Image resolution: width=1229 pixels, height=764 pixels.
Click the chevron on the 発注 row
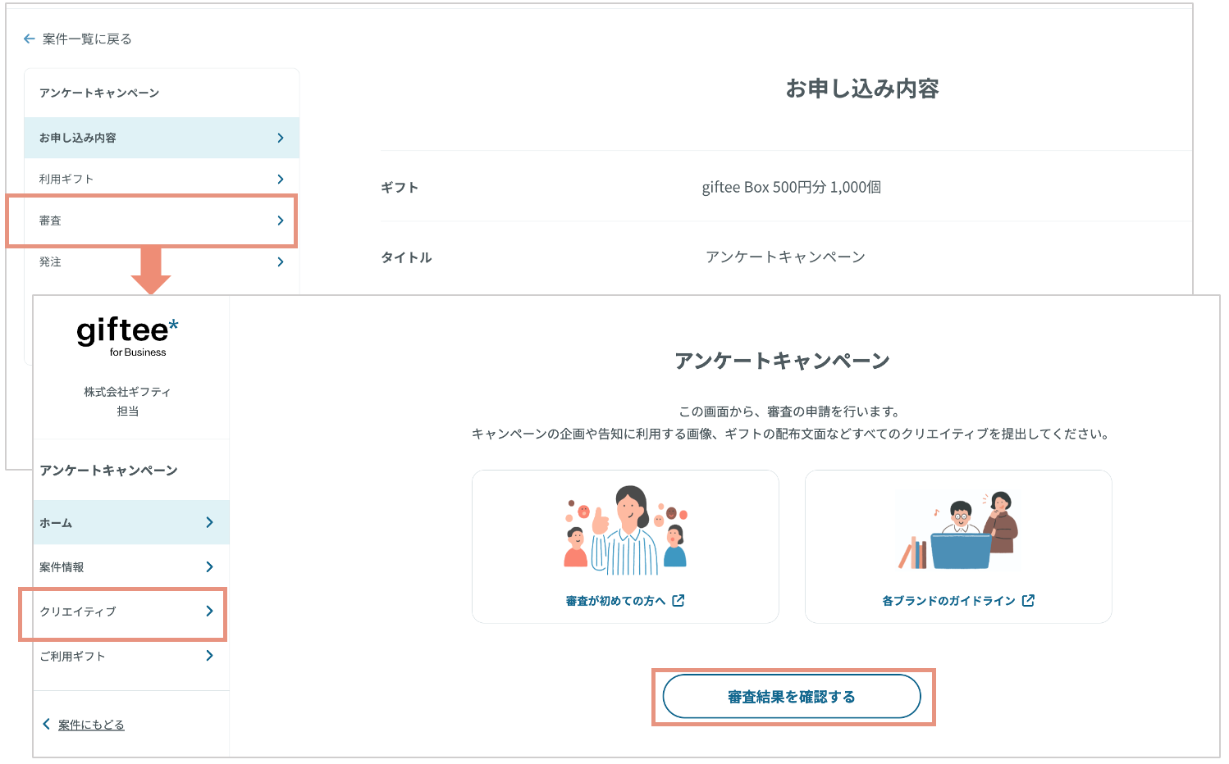pyautogui.click(x=281, y=262)
